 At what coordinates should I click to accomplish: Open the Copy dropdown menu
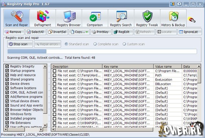coord(79,32)
